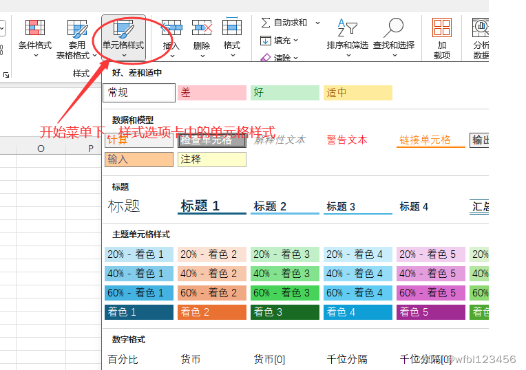Viewport: 526px width, 370px height.
Task: Apply 60% - 着色 1 theme style
Action: [139, 293]
